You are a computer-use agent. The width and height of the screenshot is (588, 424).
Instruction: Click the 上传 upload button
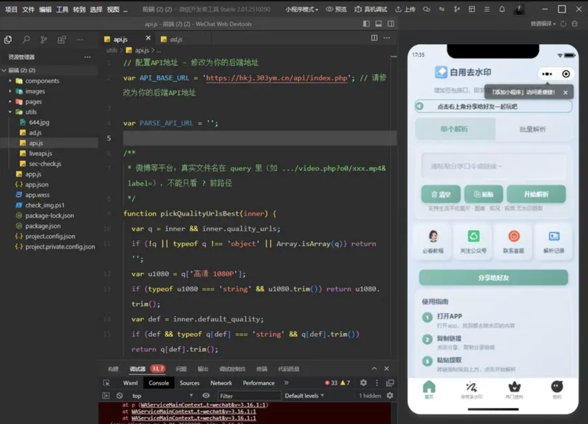point(405,9)
